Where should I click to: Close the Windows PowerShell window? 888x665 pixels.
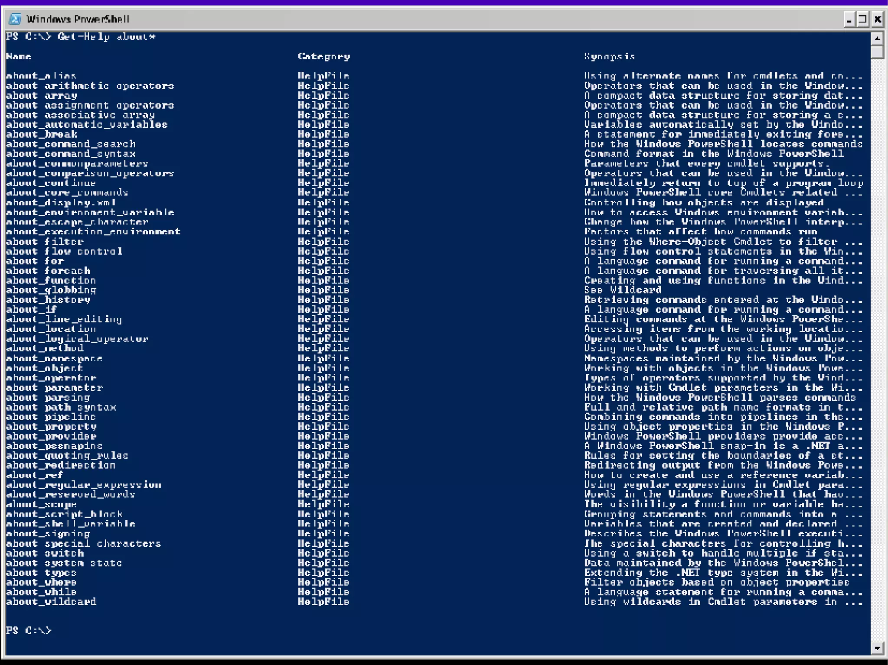[877, 19]
